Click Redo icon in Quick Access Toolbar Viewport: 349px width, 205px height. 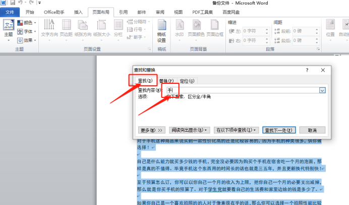click(31, 3)
